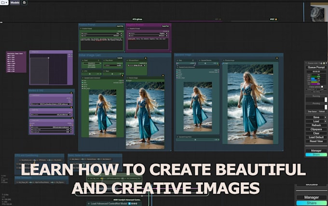Click the webcam thumbnail in top-right corner

(319, 13)
